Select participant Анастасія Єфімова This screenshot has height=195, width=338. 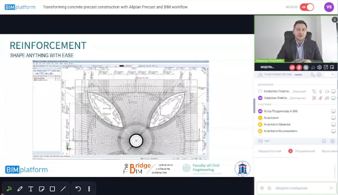[x=277, y=125]
